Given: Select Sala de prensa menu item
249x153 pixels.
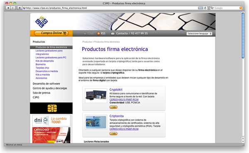Looking at the screenshot, I should [x=41, y=93].
